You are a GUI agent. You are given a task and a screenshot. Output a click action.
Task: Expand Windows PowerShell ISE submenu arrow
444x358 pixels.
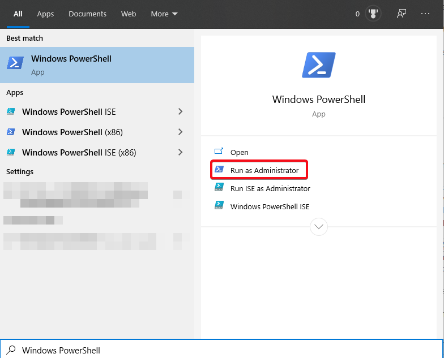click(180, 112)
